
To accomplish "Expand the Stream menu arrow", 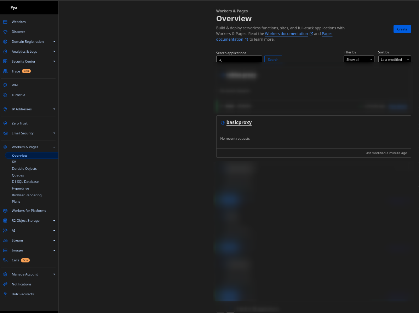I will [x=54, y=240].
